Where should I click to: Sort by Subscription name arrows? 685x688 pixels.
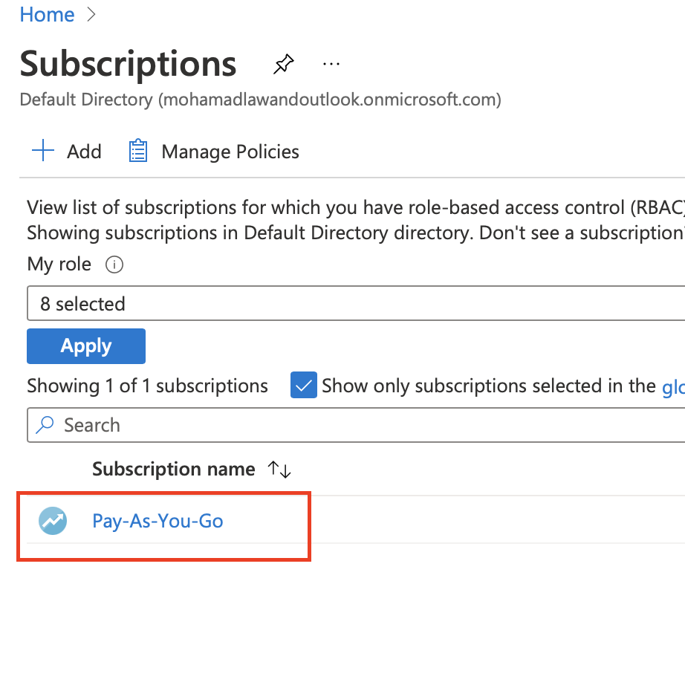(279, 470)
